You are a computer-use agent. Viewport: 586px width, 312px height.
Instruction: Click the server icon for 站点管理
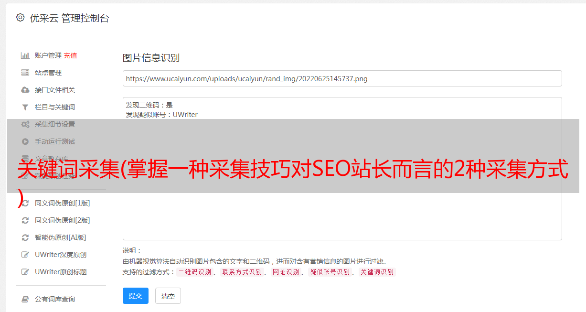pyautogui.click(x=25, y=73)
